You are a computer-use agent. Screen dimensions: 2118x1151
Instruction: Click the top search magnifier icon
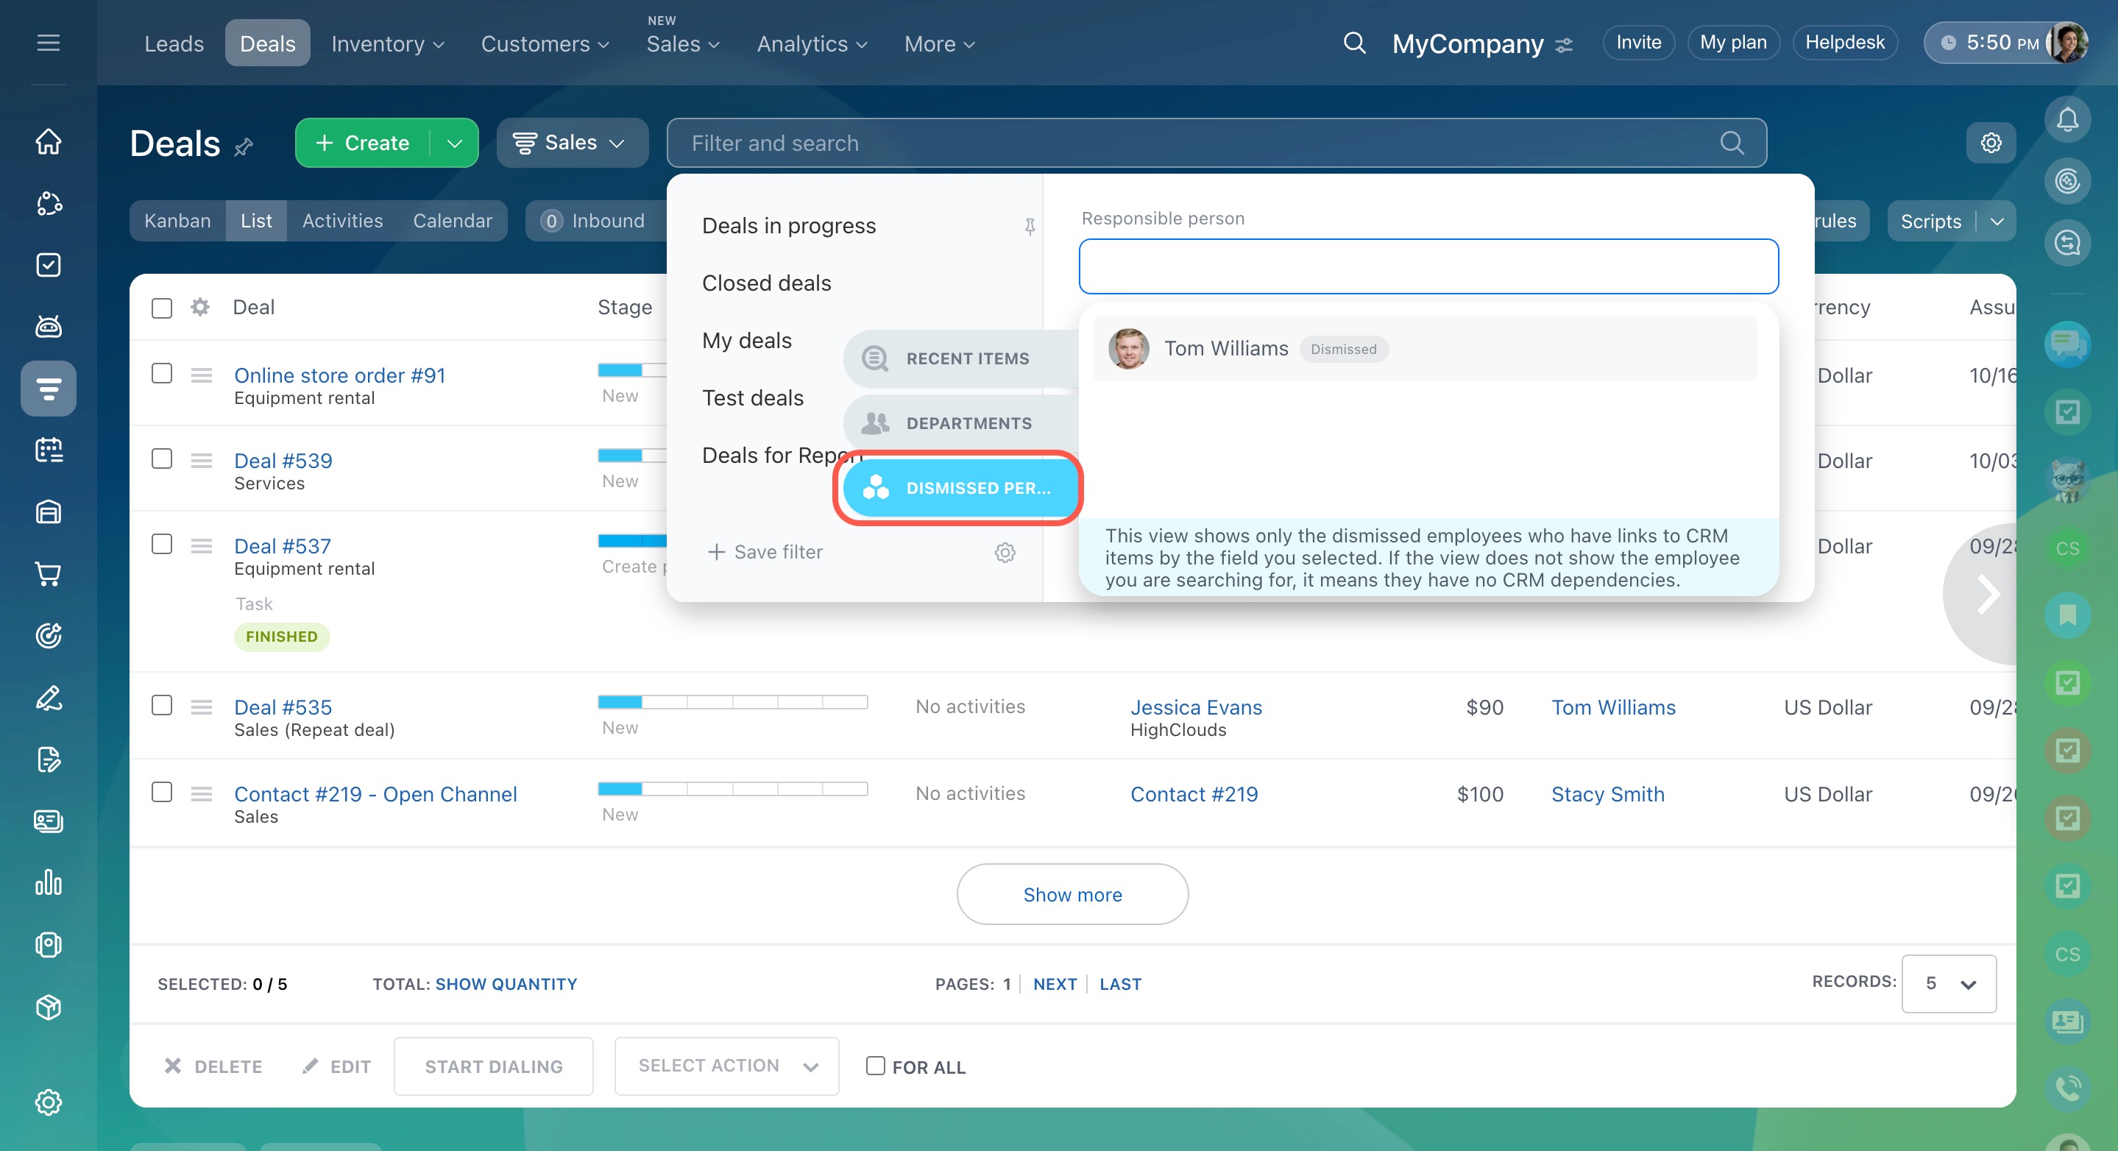[x=1354, y=43]
